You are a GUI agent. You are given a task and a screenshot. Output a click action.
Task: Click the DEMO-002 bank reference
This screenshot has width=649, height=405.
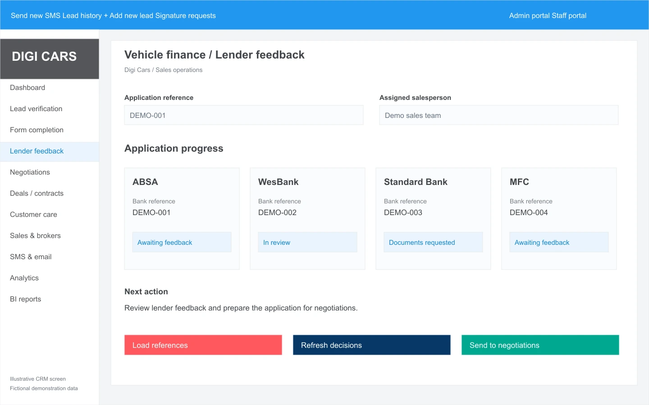click(x=277, y=212)
